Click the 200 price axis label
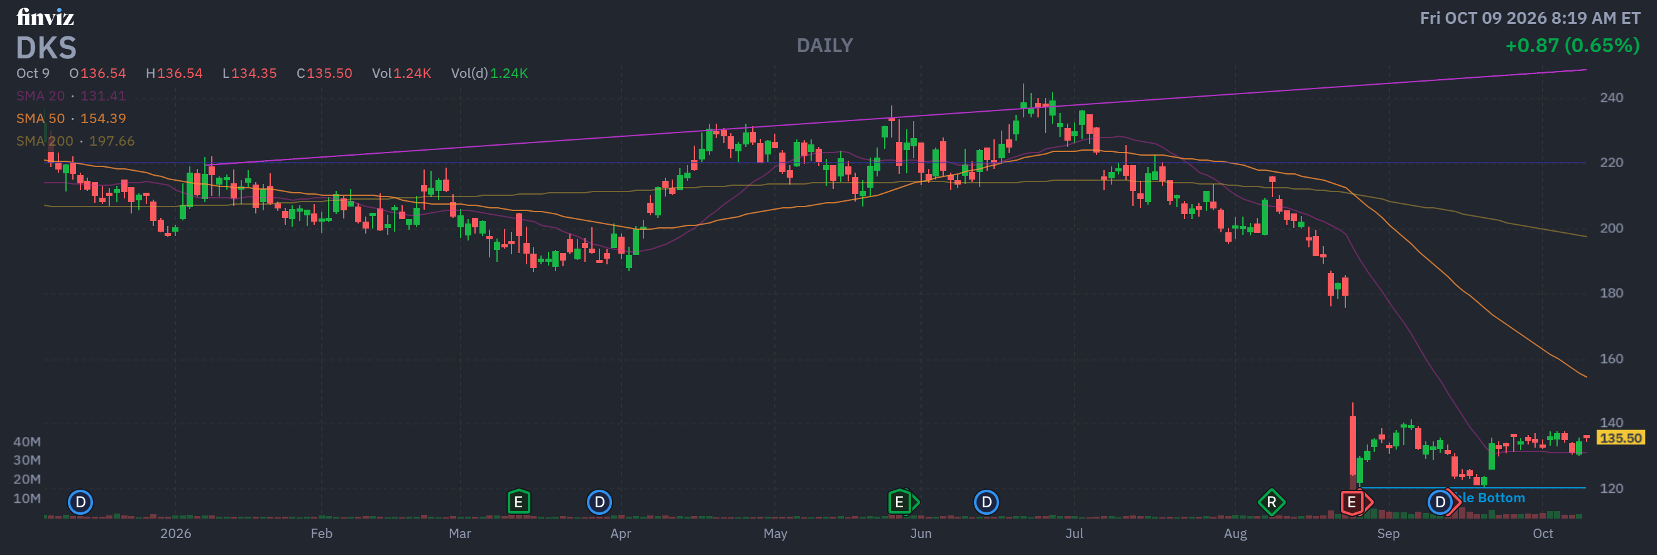1657x555 pixels. tap(1611, 228)
